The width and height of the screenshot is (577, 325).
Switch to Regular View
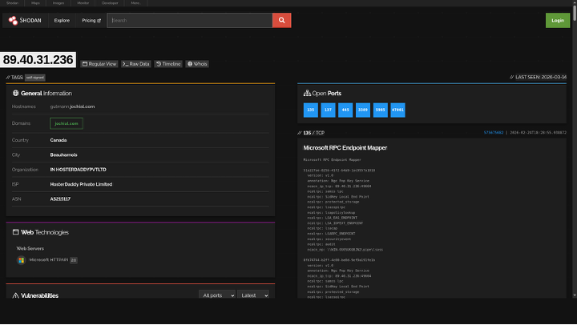99,63
